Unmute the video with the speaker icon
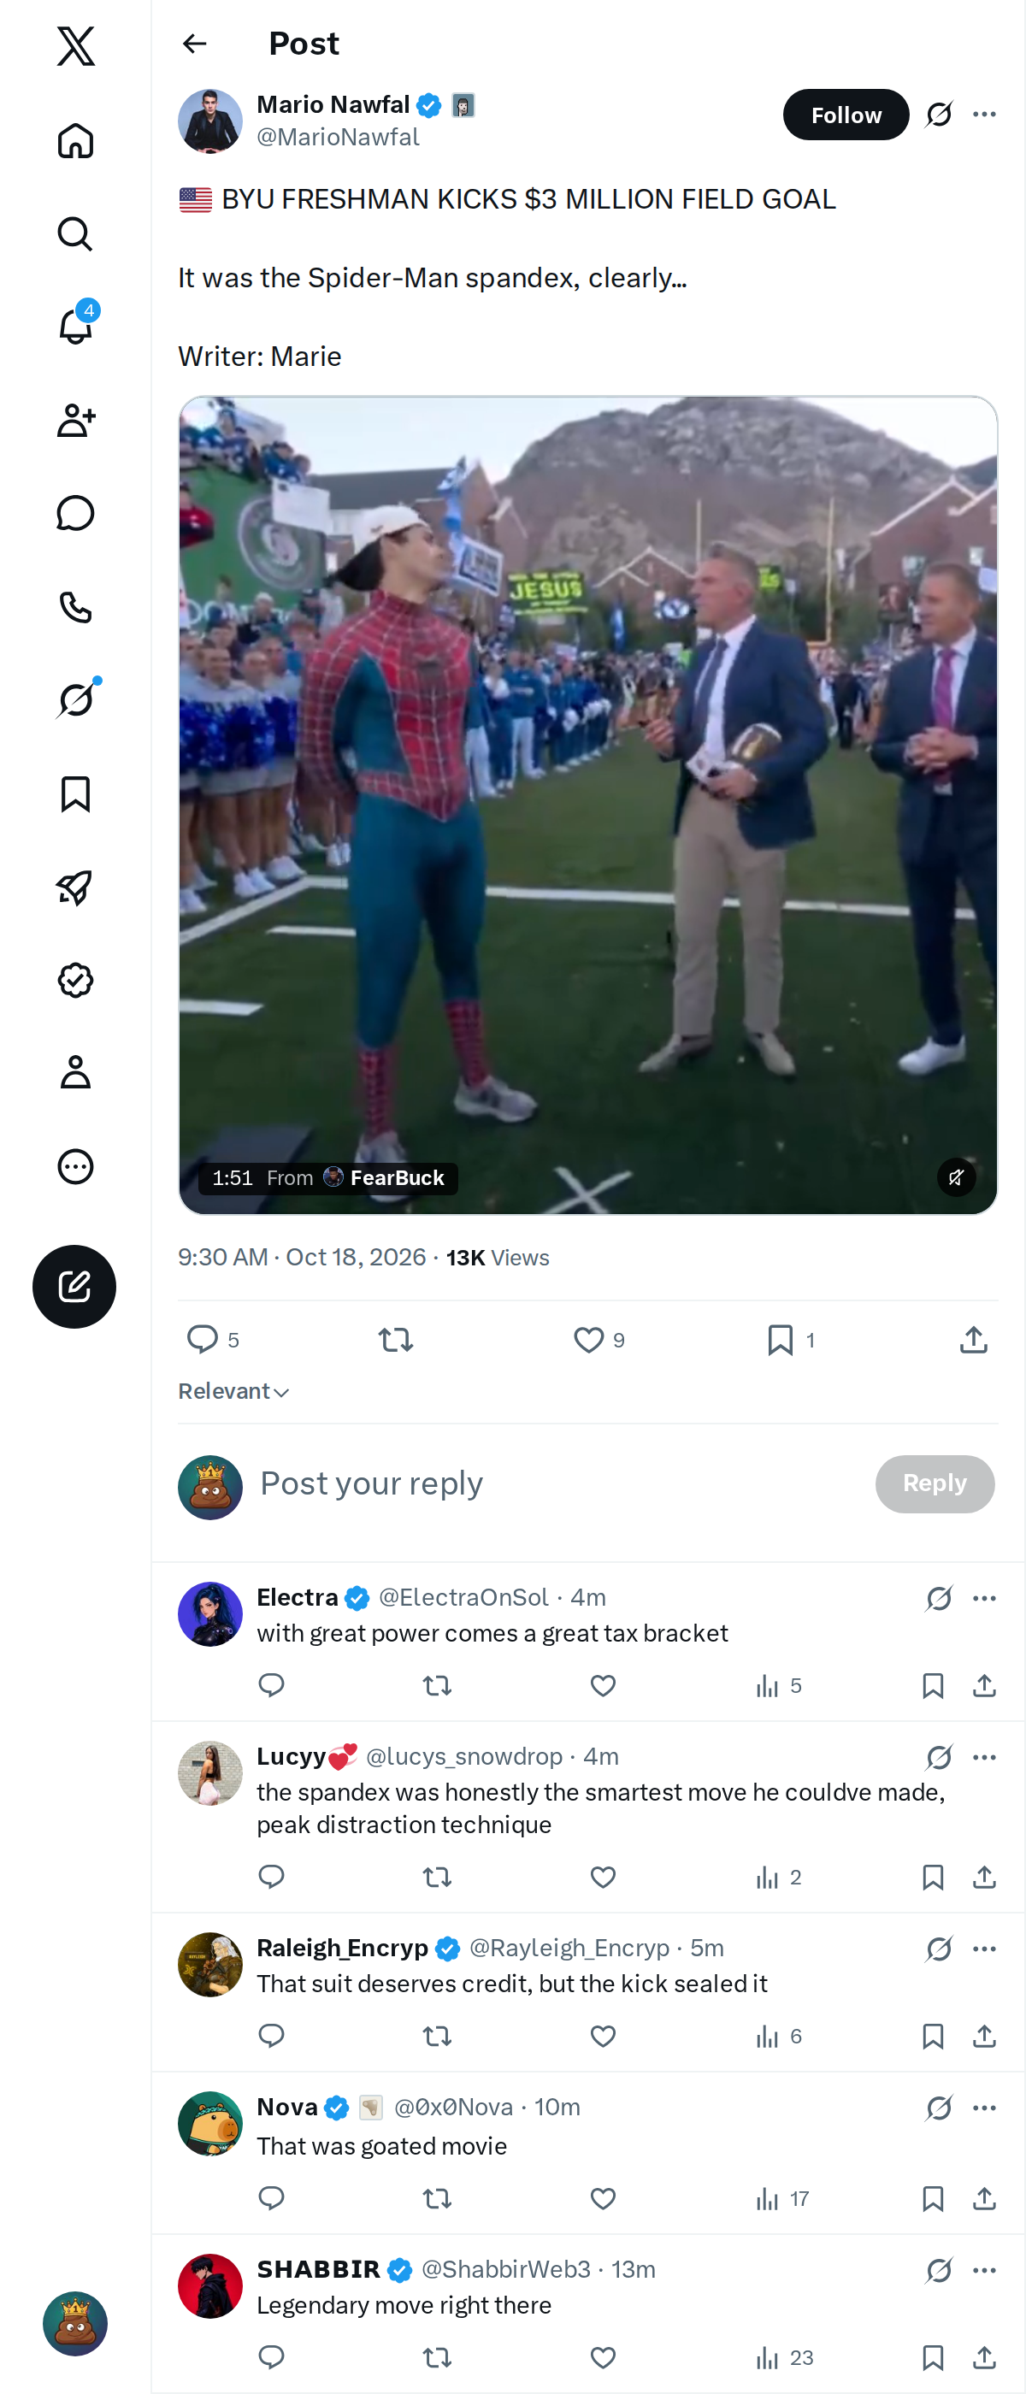 click(x=956, y=1177)
